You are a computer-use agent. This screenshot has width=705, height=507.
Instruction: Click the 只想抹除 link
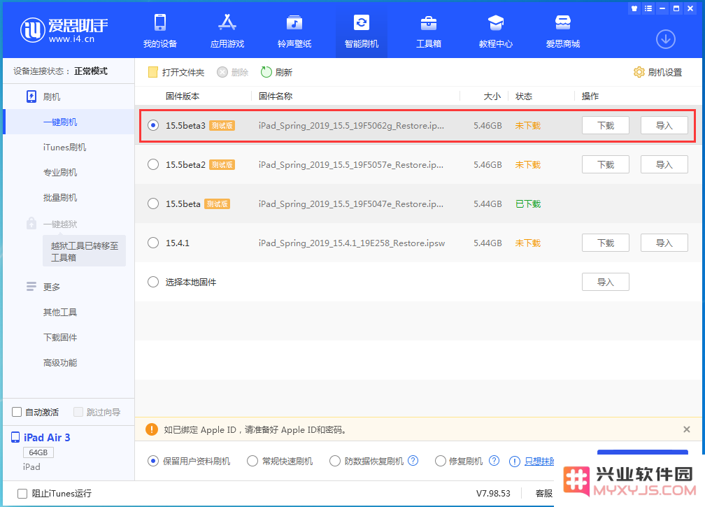tap(539, 461)
